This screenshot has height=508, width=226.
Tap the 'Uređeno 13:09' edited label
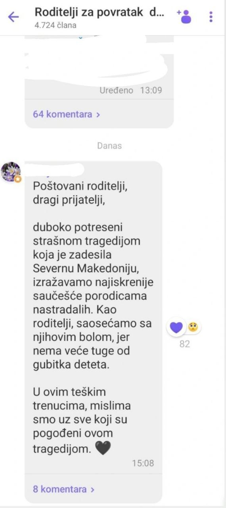coord(131,90)
